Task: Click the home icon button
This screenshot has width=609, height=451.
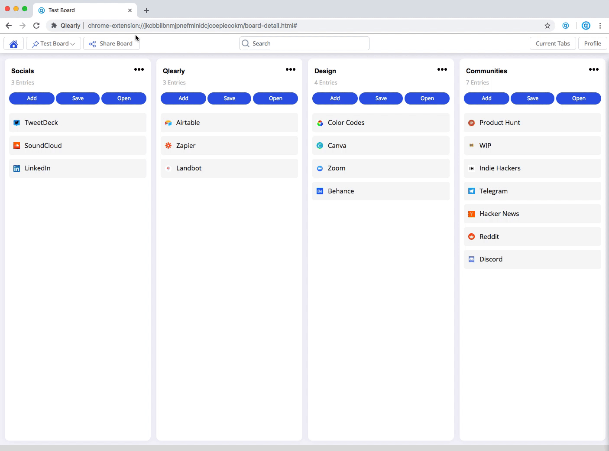Action: click(13, 43)
